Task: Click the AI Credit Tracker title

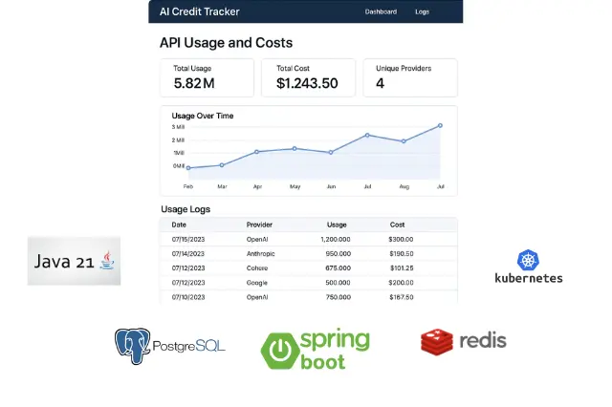Action: coord(200,11)
